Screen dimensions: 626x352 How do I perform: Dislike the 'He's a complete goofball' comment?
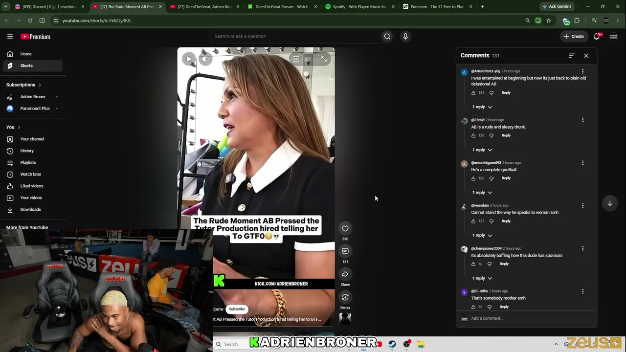coord(492,178)
